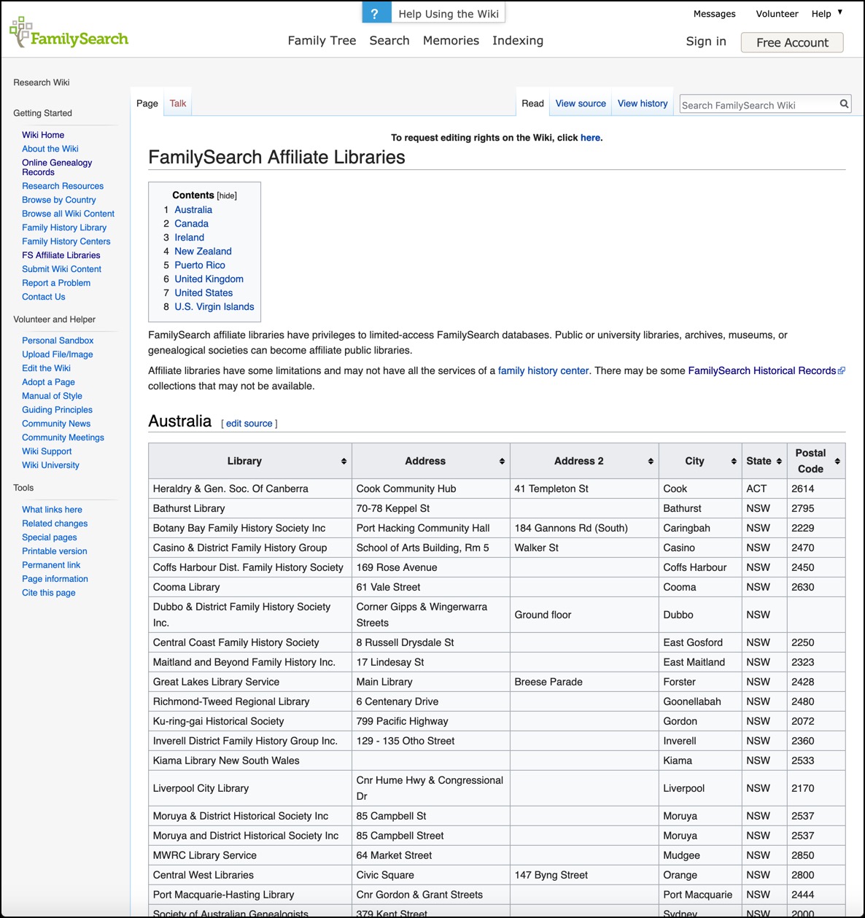Sort table by City column
Image resolution: width=865 pixels, height=918 pixels.
point(734,462)
